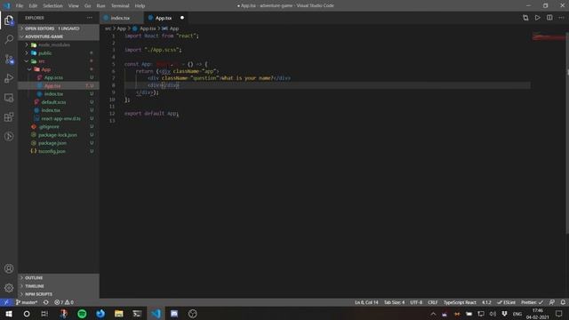Image resolution: width=569 pixels, height=320 pixels.
Task: Open the Windows notification center
Action: click(x=559, y=314)
